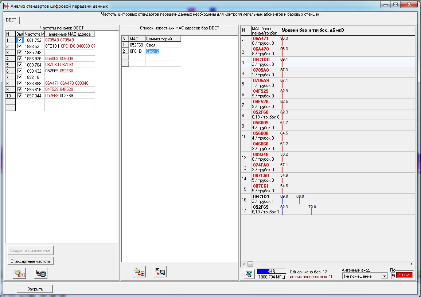421x297 pixels.
Task: Click the scan tool icon beside the progress bar
Action: [x=249, y=274]
